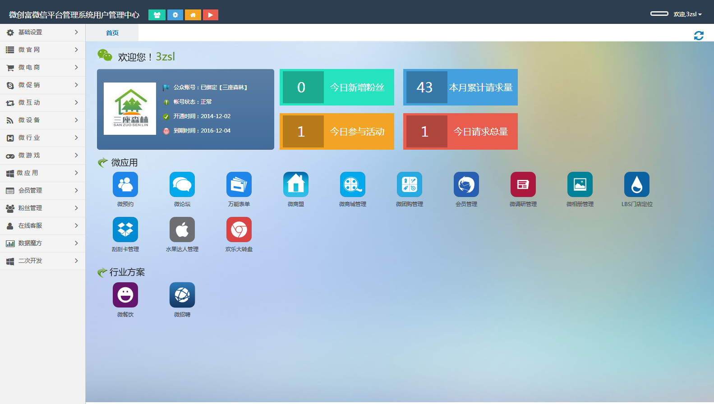Open 水果达人管理 apple icon
The image size is (714, 404).
(182, 230)
